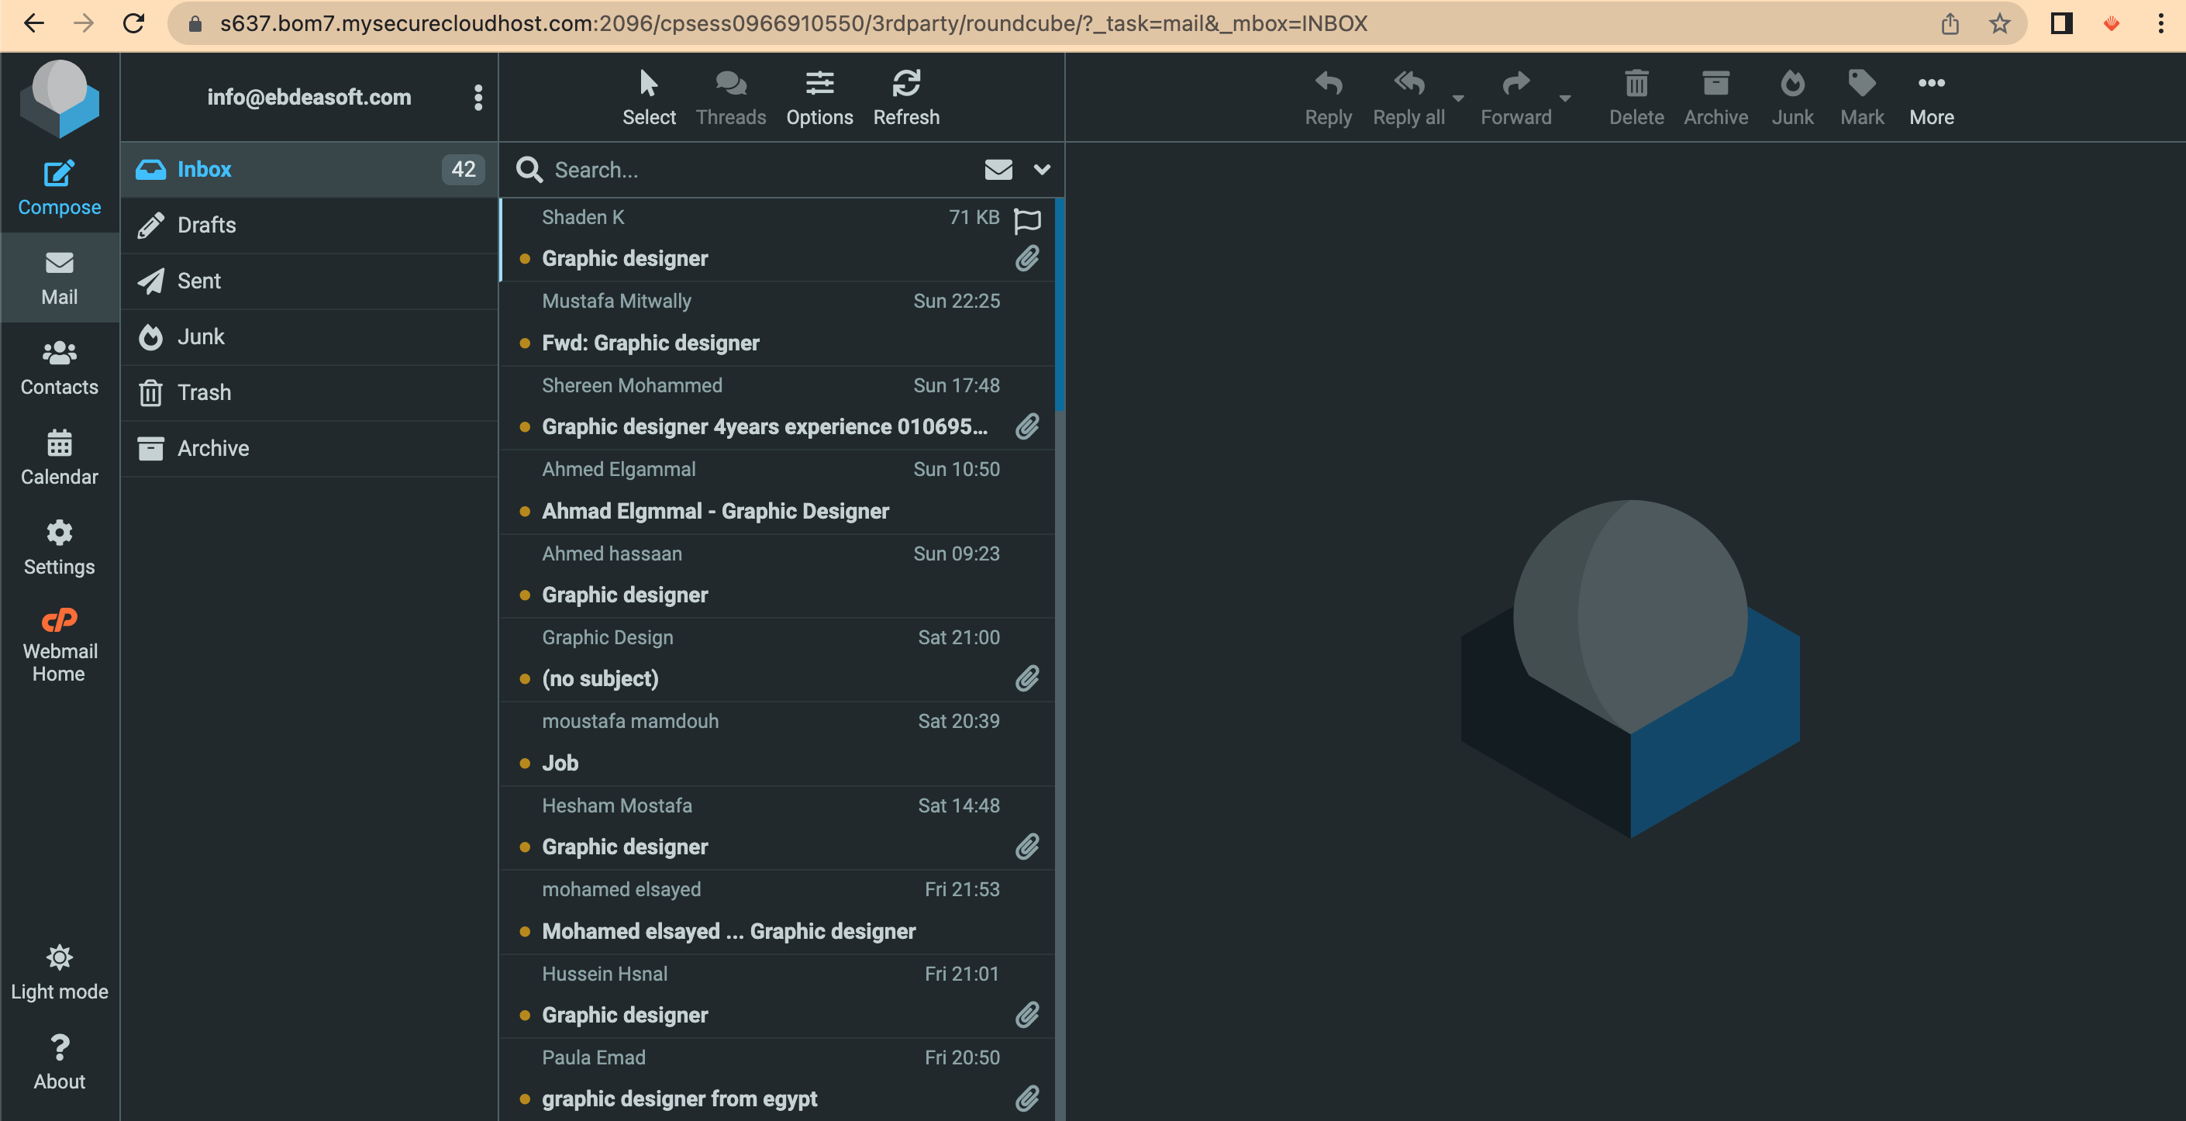Toggle flag on Shaden K message

click(1027, 220)
